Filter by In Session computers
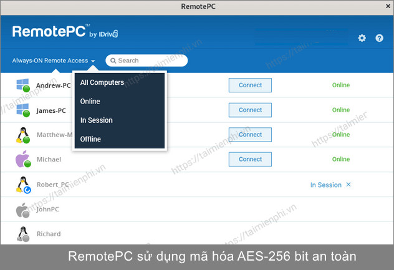Screen dimensions: 394x270 click(x=97, y=120)
